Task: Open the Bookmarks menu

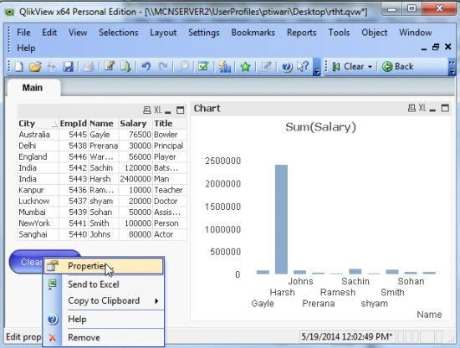Action: (x=253, y=33)
